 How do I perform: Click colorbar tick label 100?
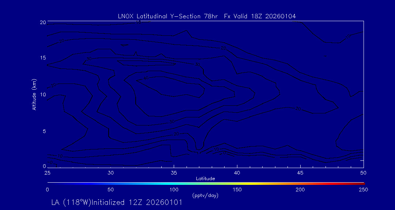click(174, 190)
